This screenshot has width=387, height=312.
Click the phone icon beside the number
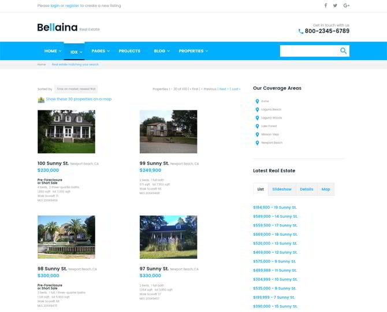pyautogui.click(x=301, y=31)
